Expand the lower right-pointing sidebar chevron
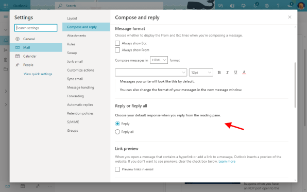 point(6,104)
